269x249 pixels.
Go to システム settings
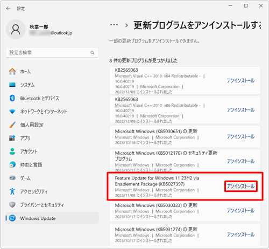[52, 85]
